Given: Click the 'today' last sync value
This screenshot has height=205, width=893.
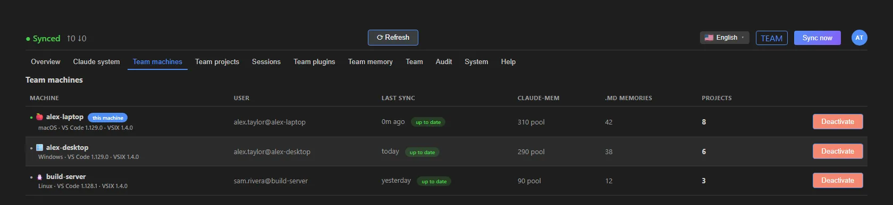Looking at the screenshot, I should (390, 151).
